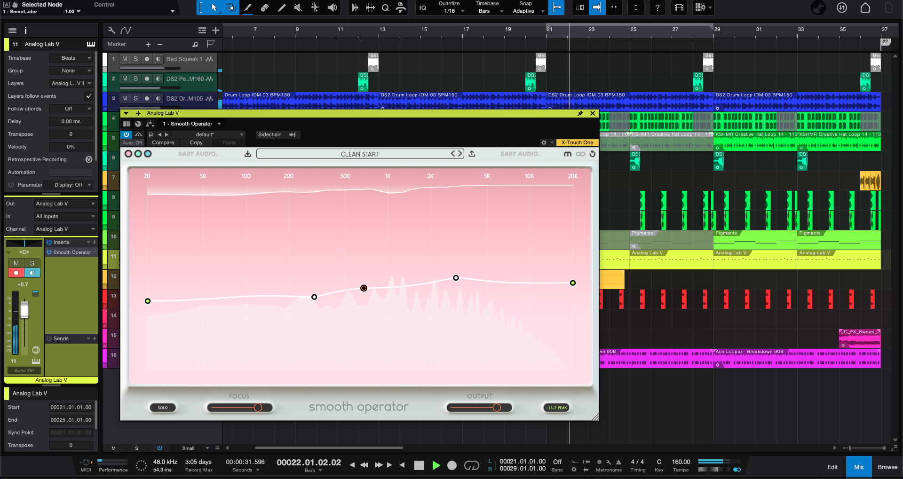Toggle Layers follow events checkbox
Image resolution: width=903 pixels, height=479 pixels.
coord(88,96)
